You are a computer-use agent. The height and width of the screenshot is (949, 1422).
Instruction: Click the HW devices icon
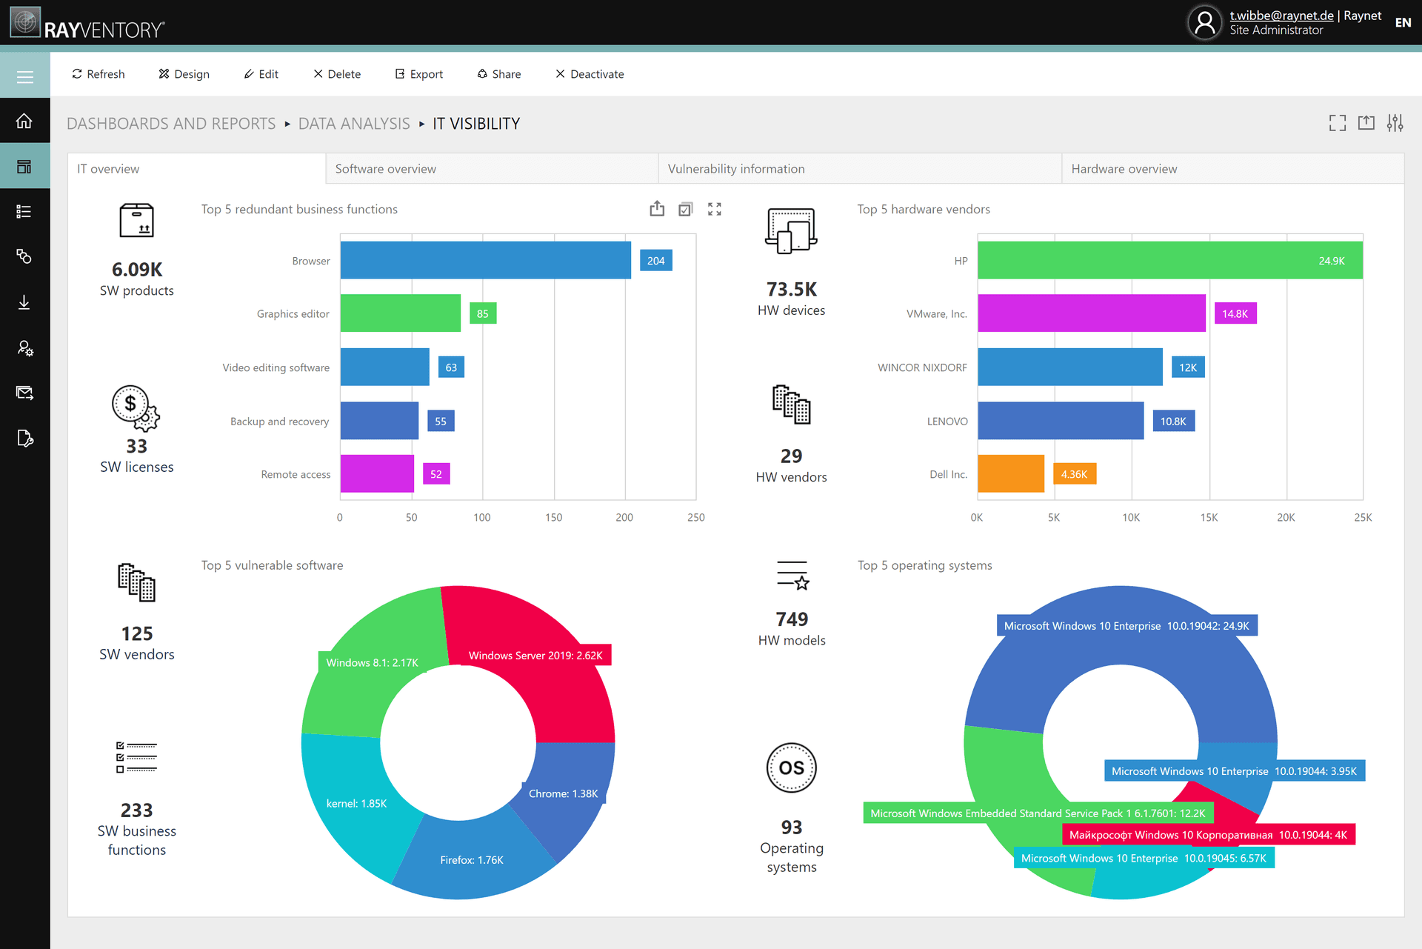[791, 231]
